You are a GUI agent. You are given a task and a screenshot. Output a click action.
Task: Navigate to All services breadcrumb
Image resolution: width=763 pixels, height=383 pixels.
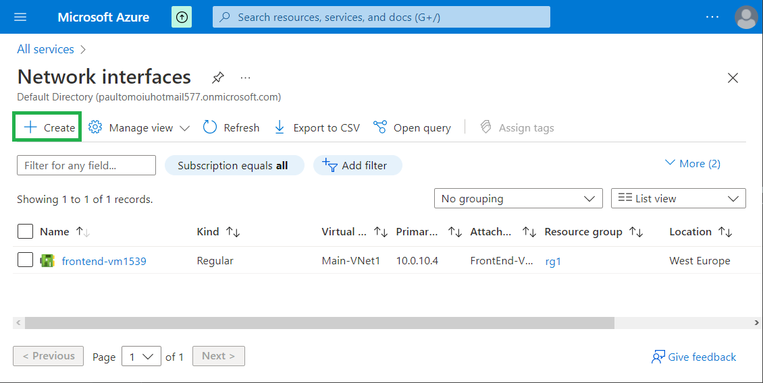point(46,49)
